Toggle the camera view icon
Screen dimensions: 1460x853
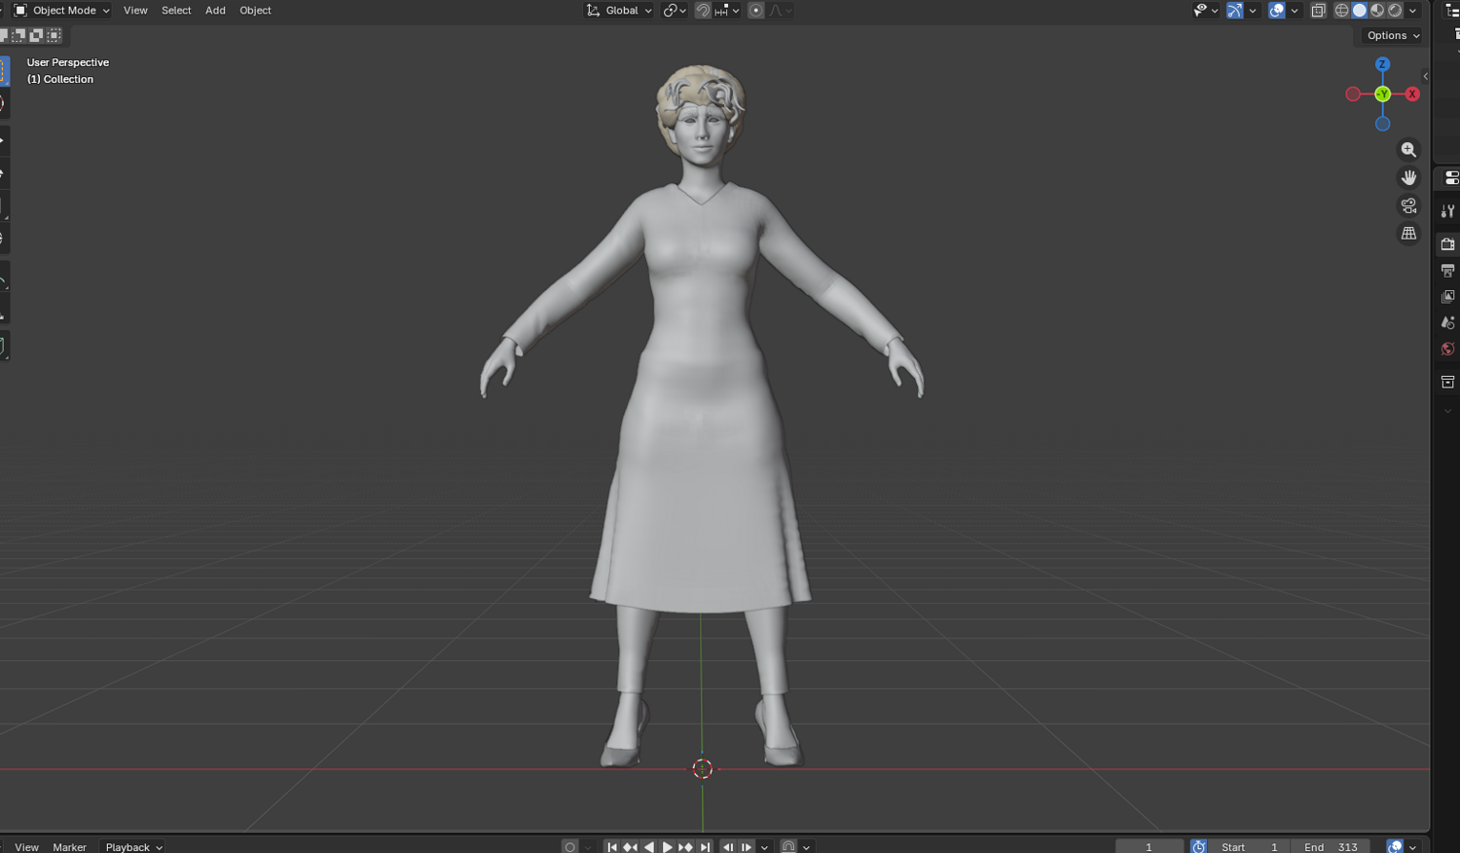point(1408,205)
